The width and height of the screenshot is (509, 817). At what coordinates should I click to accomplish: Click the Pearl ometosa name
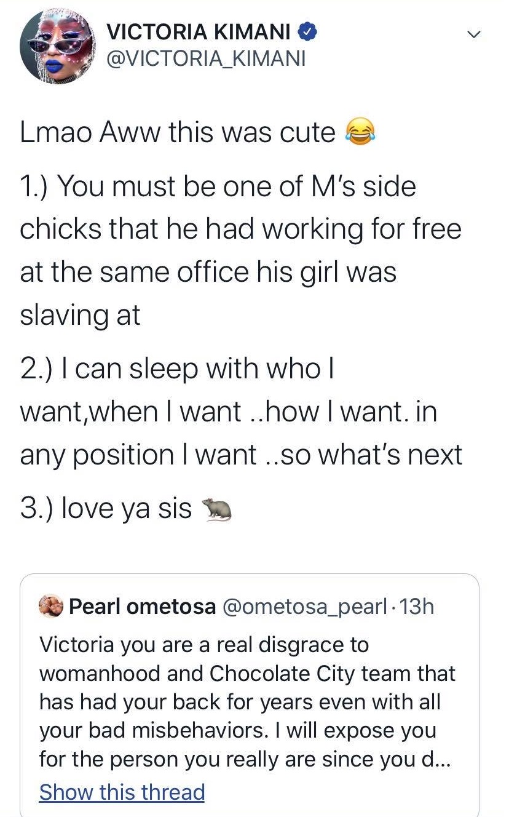(x=142, y=607)
